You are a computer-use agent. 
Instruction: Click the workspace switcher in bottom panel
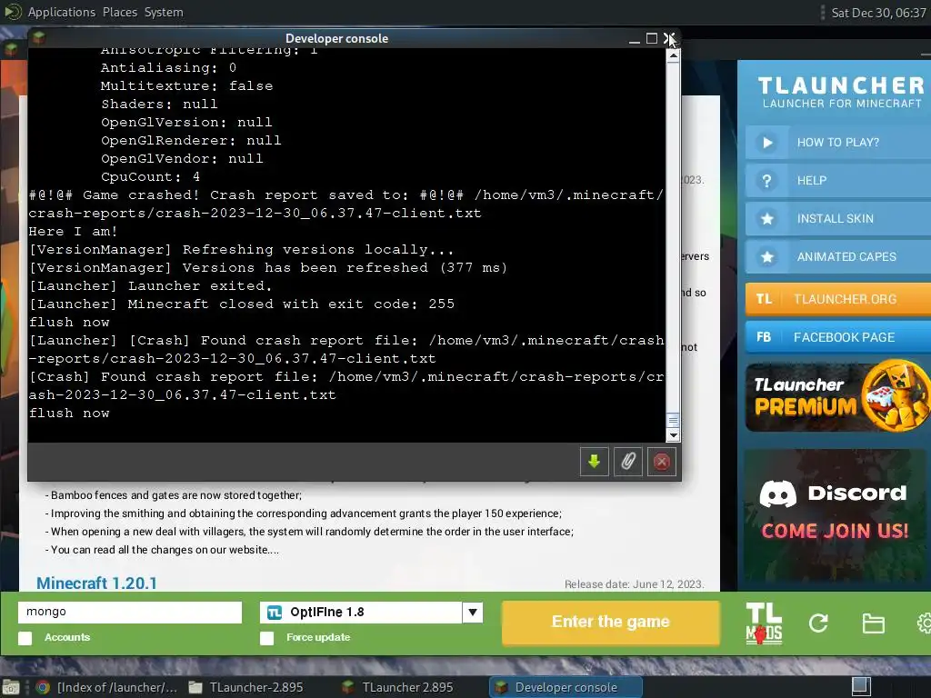(x=861, y=687)
